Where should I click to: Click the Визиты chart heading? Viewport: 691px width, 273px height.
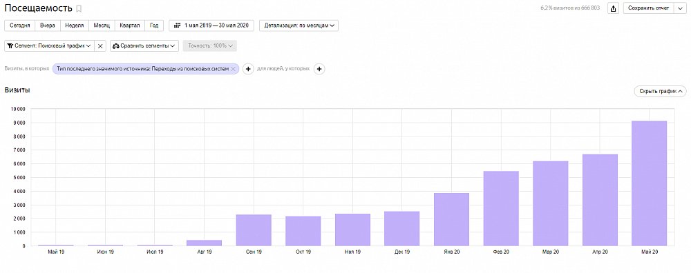pyautogui.click(x=17, y=90)
